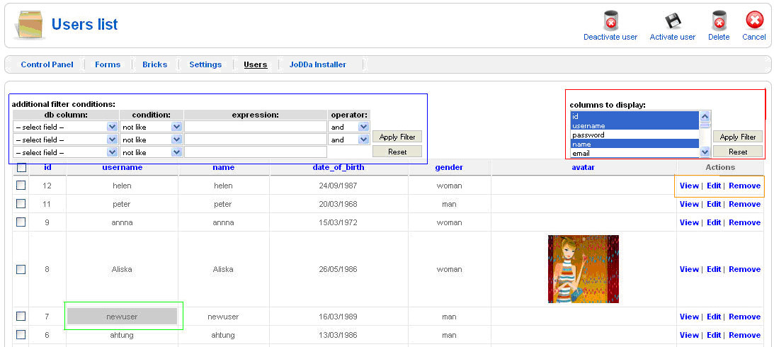Screen dimensions: 774x347
Task: Click Remove link for ahtung
Action: [x=744, y=335]
